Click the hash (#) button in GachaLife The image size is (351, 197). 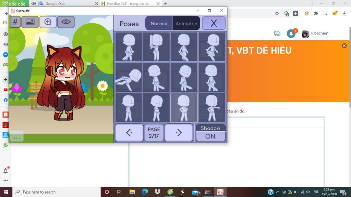tap(15, 22)
